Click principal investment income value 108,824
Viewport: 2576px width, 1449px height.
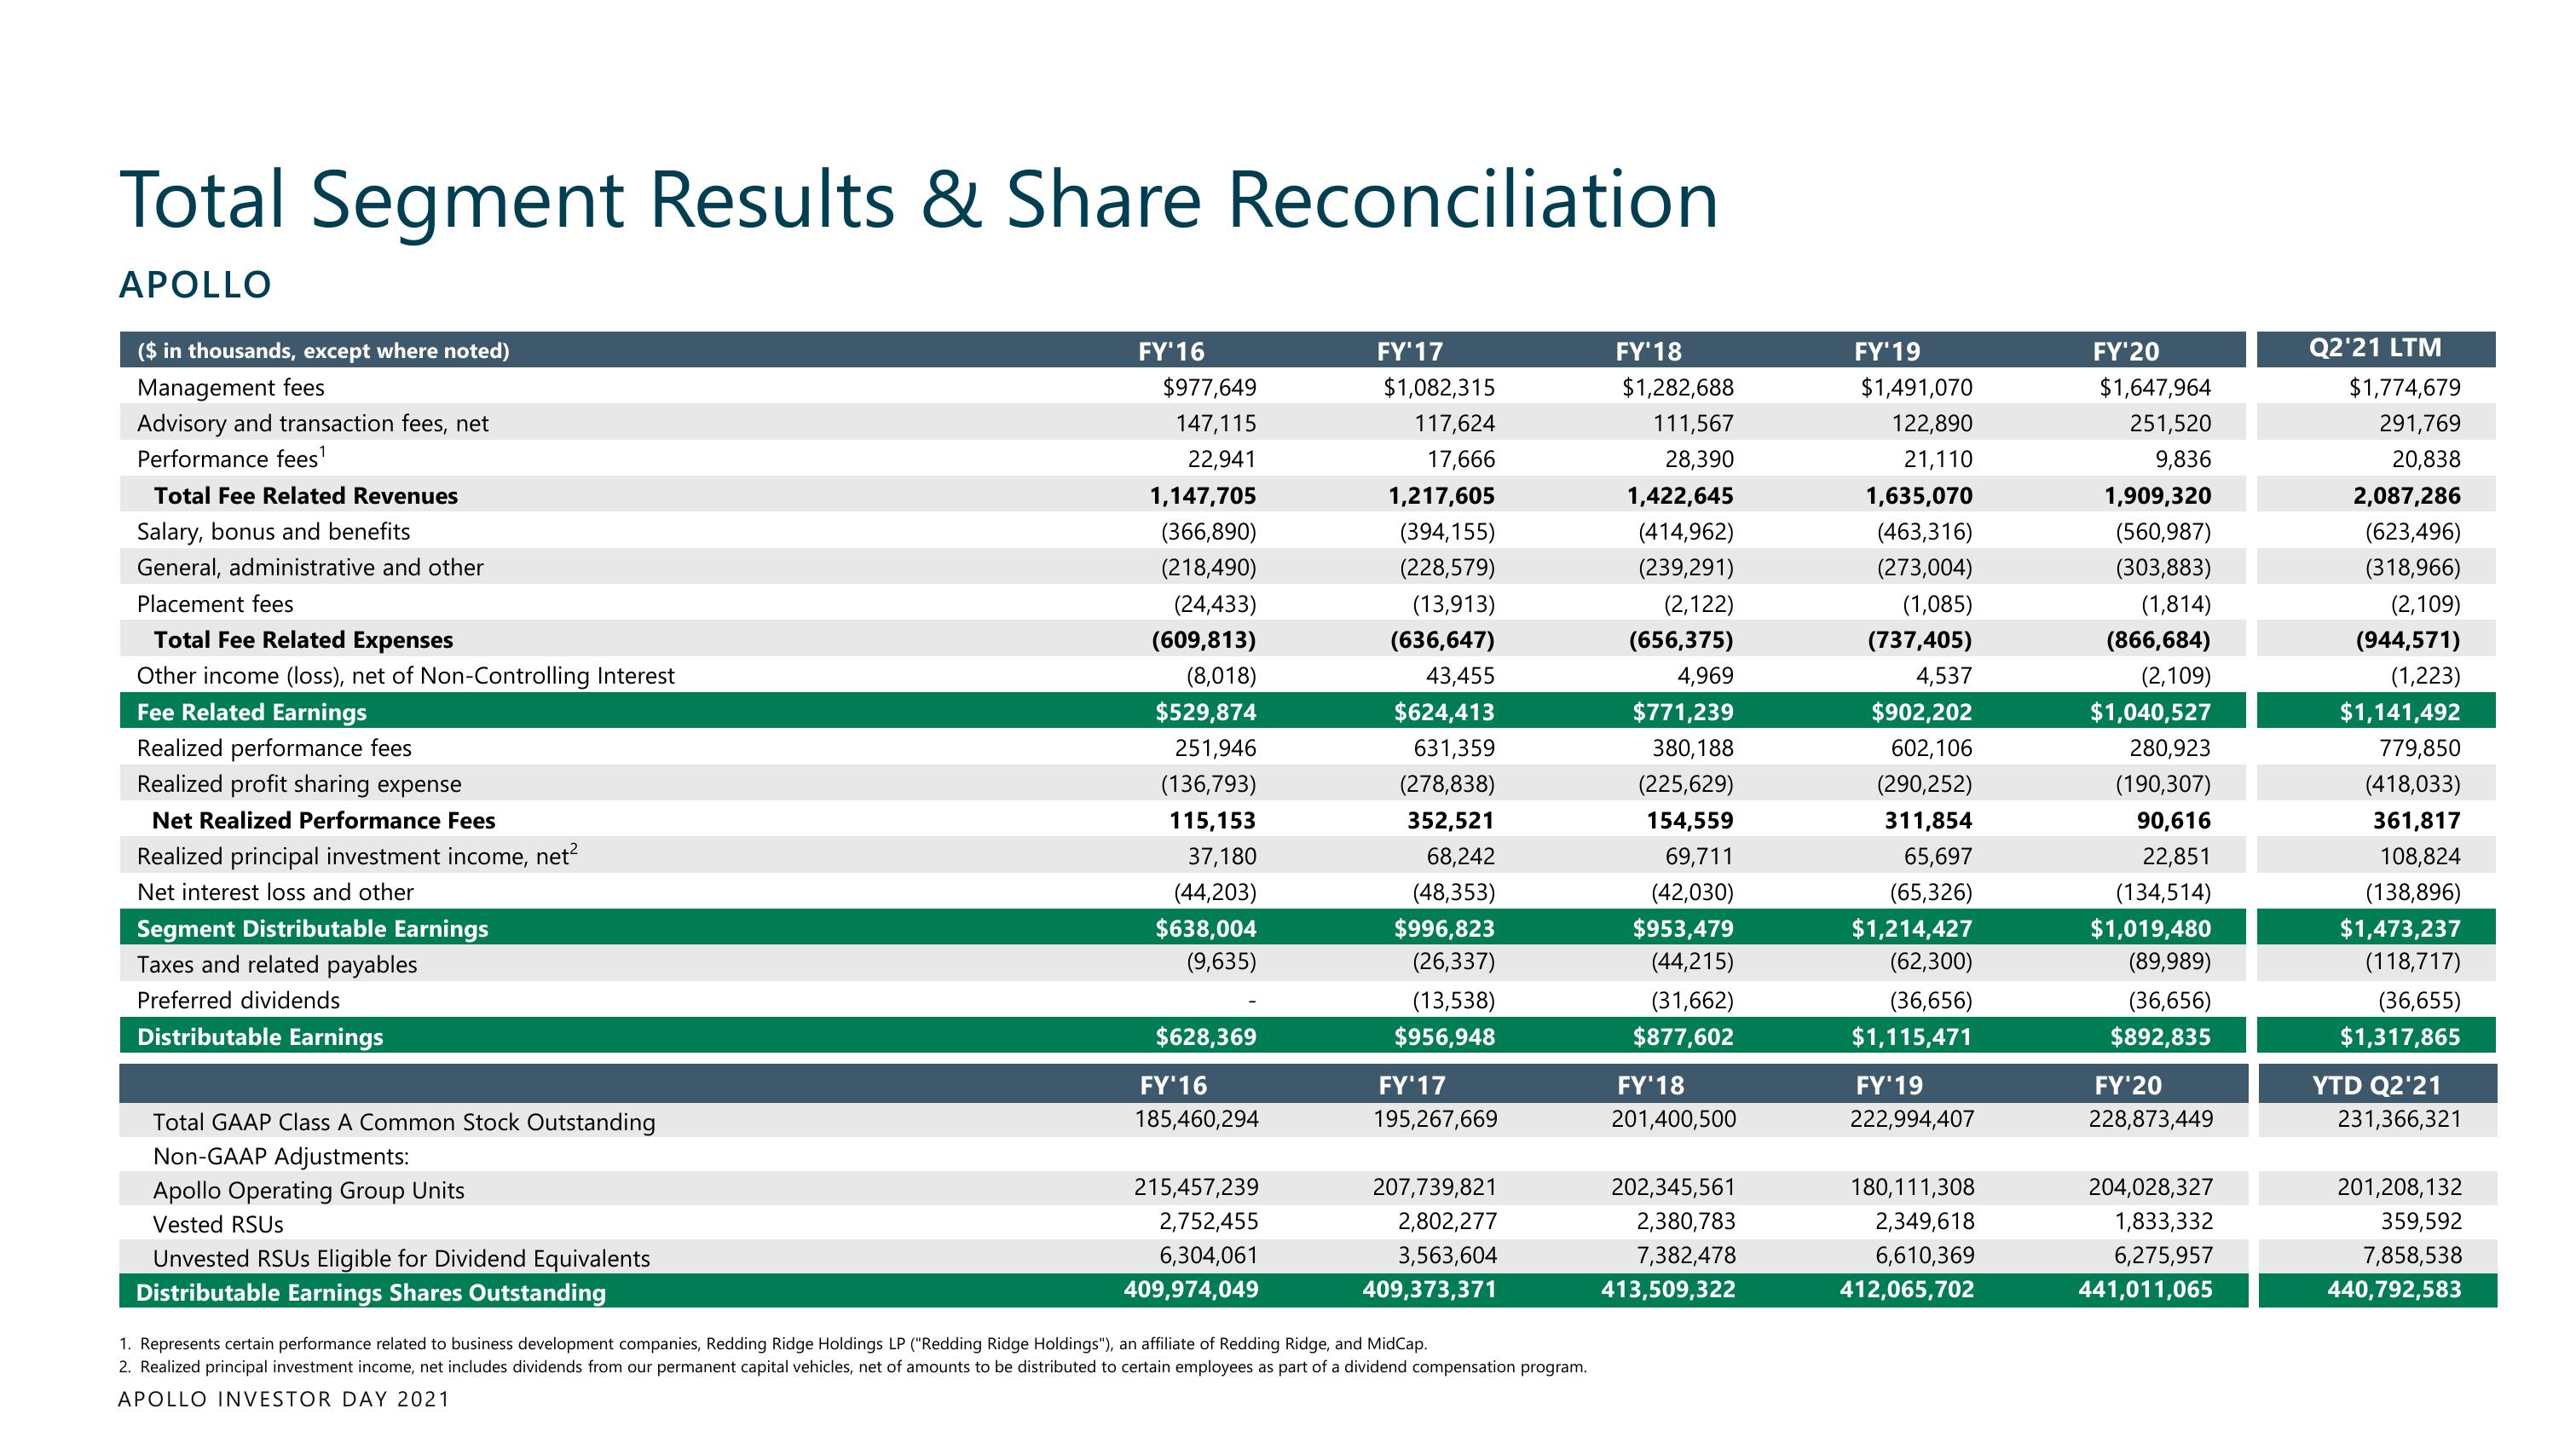pyautogui.click(x=2419, y=857)
